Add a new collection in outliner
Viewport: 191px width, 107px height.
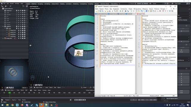[27, 6]
